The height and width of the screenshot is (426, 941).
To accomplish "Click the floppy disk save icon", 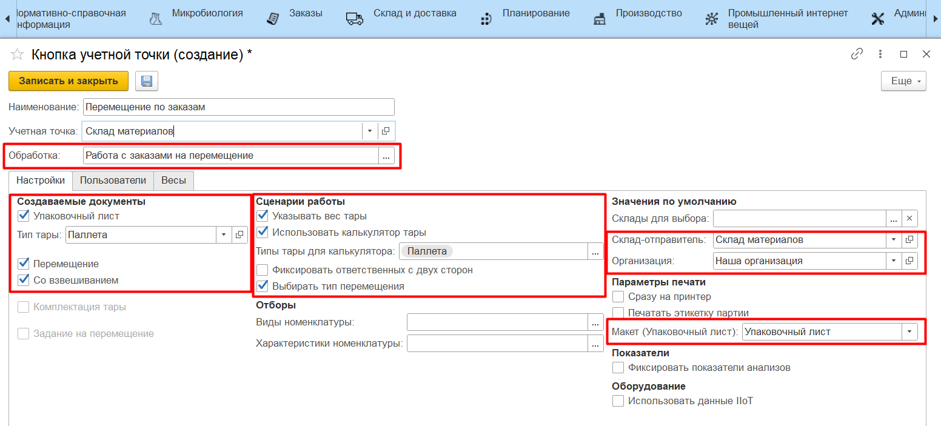I will tap(146, 81).
